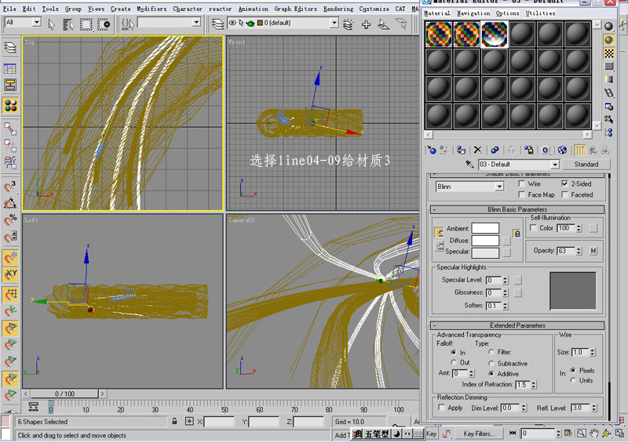Click Restrict to XY plane icon
The width and height of the screenshot is (628, 443).
click(10, 275)
